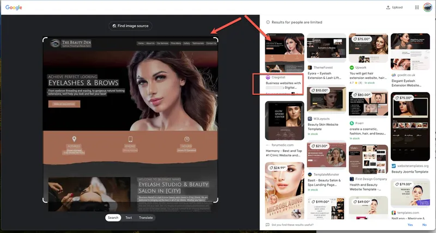Screen dimensions: 436x233
Task: Click the $21.00 price tag on the TemplateMonster result
Action: pos(319,146)
